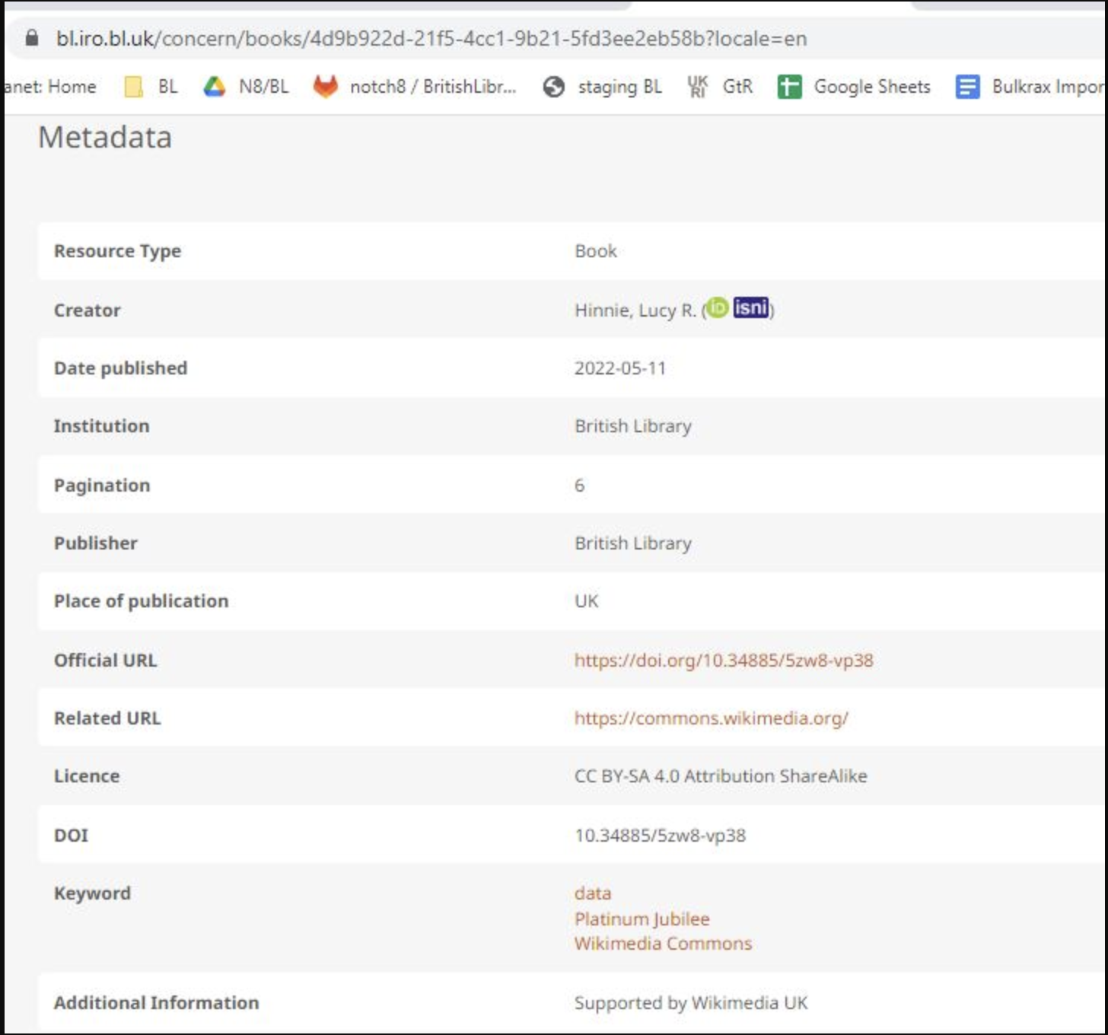The image size is (1108, 1035).
Task: Click the bl.iro.bl.uk address bar URL
Action: [431, 38]
